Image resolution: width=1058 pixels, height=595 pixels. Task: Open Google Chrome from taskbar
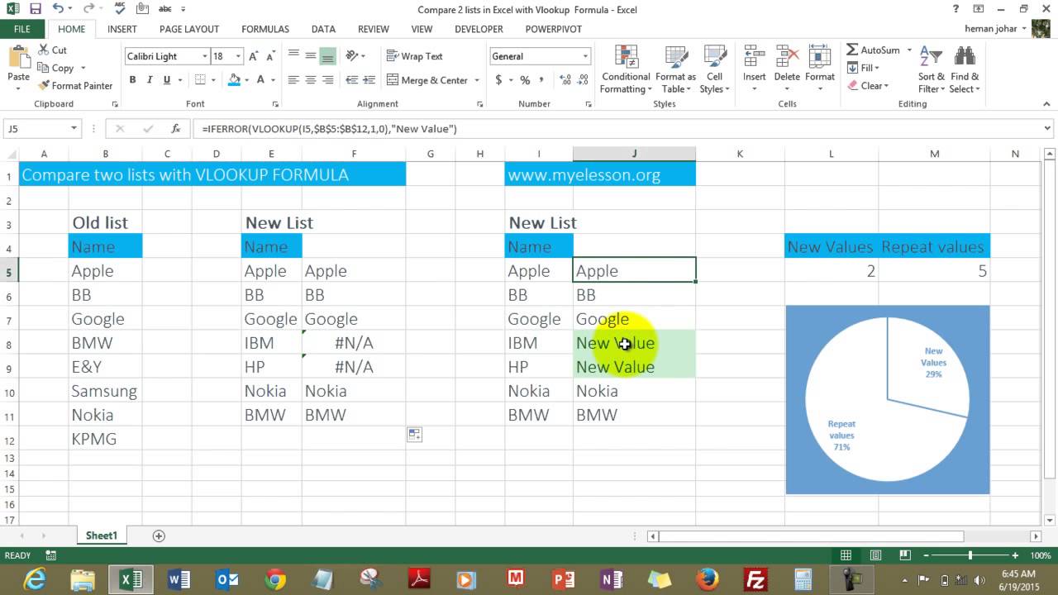(x=274, y=580)
